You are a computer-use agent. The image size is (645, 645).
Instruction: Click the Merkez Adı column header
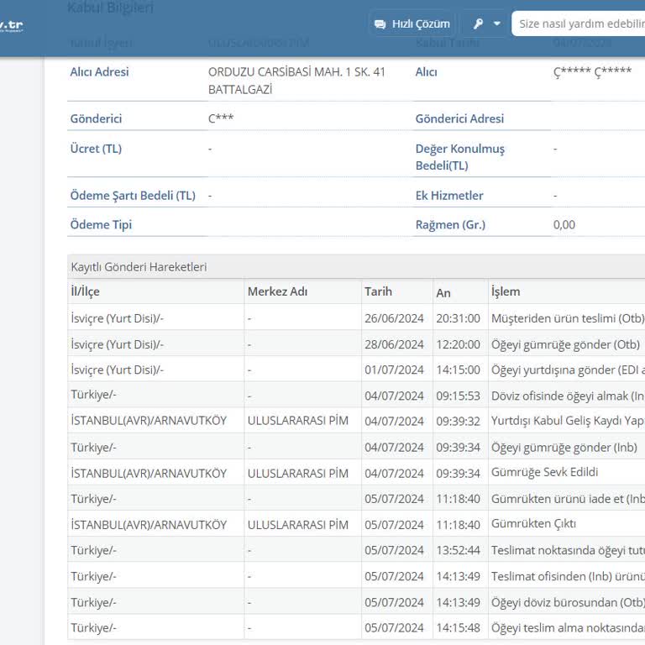click(x=277, y=291)
